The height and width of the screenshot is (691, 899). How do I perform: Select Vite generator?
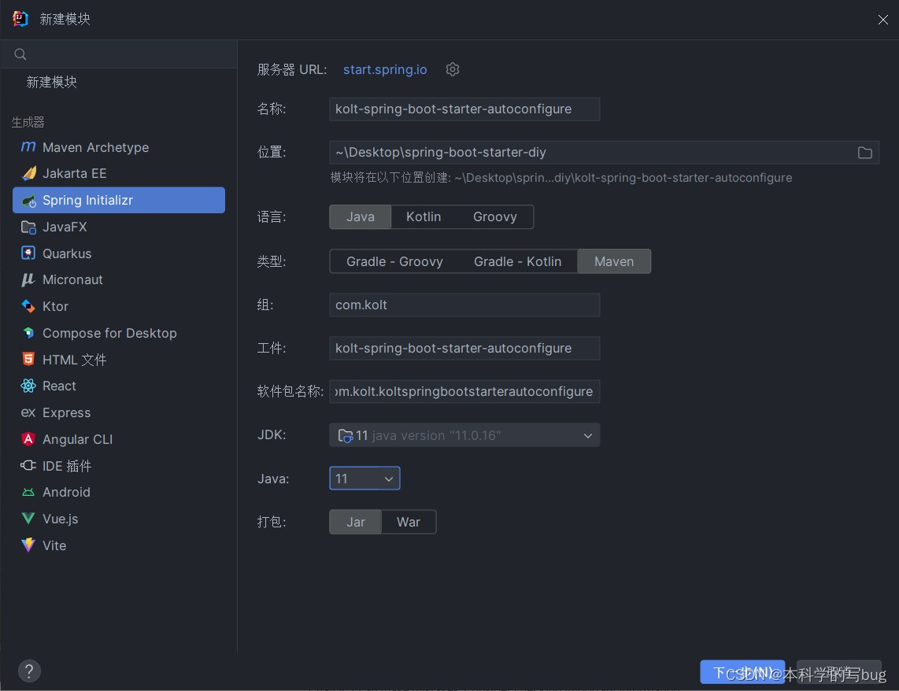tap(119, 545)
